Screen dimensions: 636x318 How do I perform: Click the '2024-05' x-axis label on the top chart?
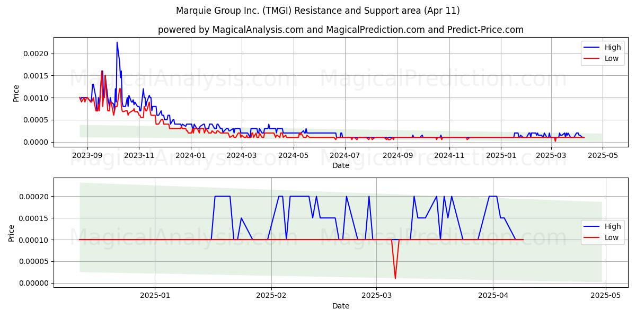(x=293, y=155)
